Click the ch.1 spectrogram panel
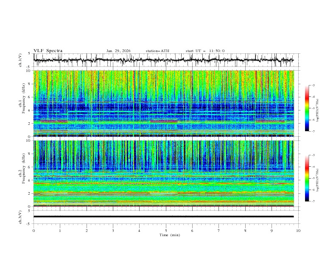The image size is (336, 259). click(x=163, y=103)
